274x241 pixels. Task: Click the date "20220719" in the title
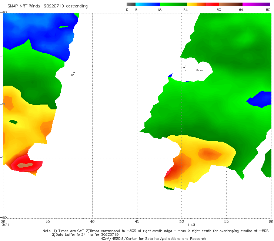[x=54, y=6]
